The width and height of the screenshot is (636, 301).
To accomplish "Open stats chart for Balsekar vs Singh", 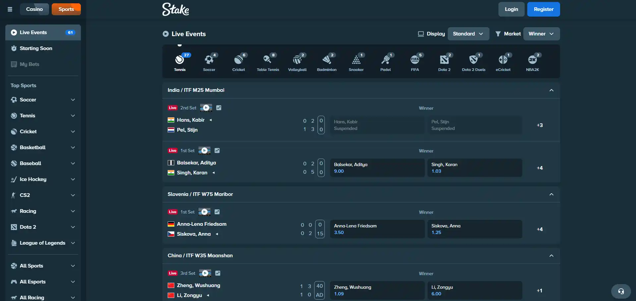I will click(217, 150).
